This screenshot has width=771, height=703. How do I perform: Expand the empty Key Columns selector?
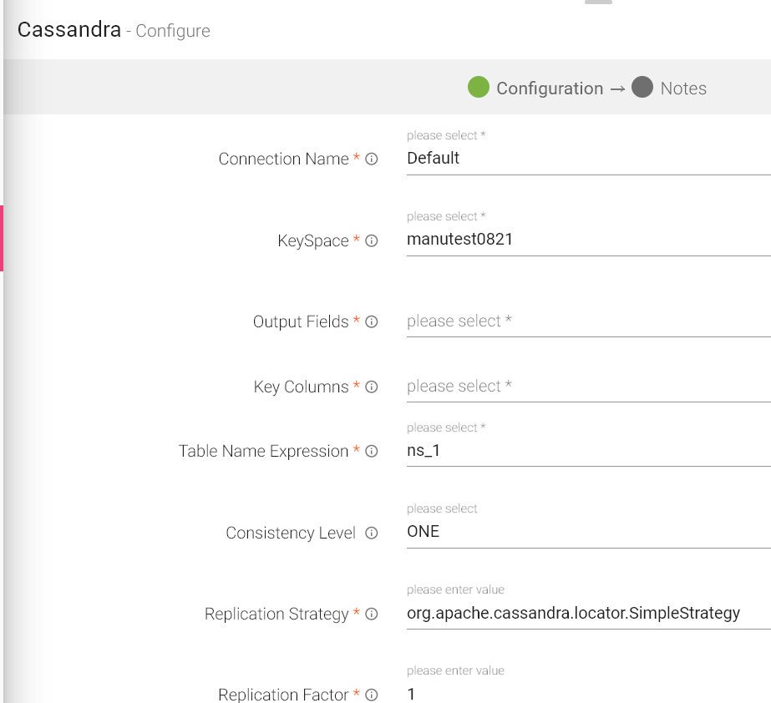[587, 387]
